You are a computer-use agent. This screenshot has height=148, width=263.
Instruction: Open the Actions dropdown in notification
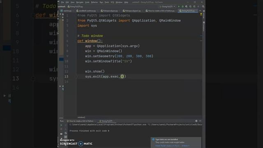tap(185, 146)
